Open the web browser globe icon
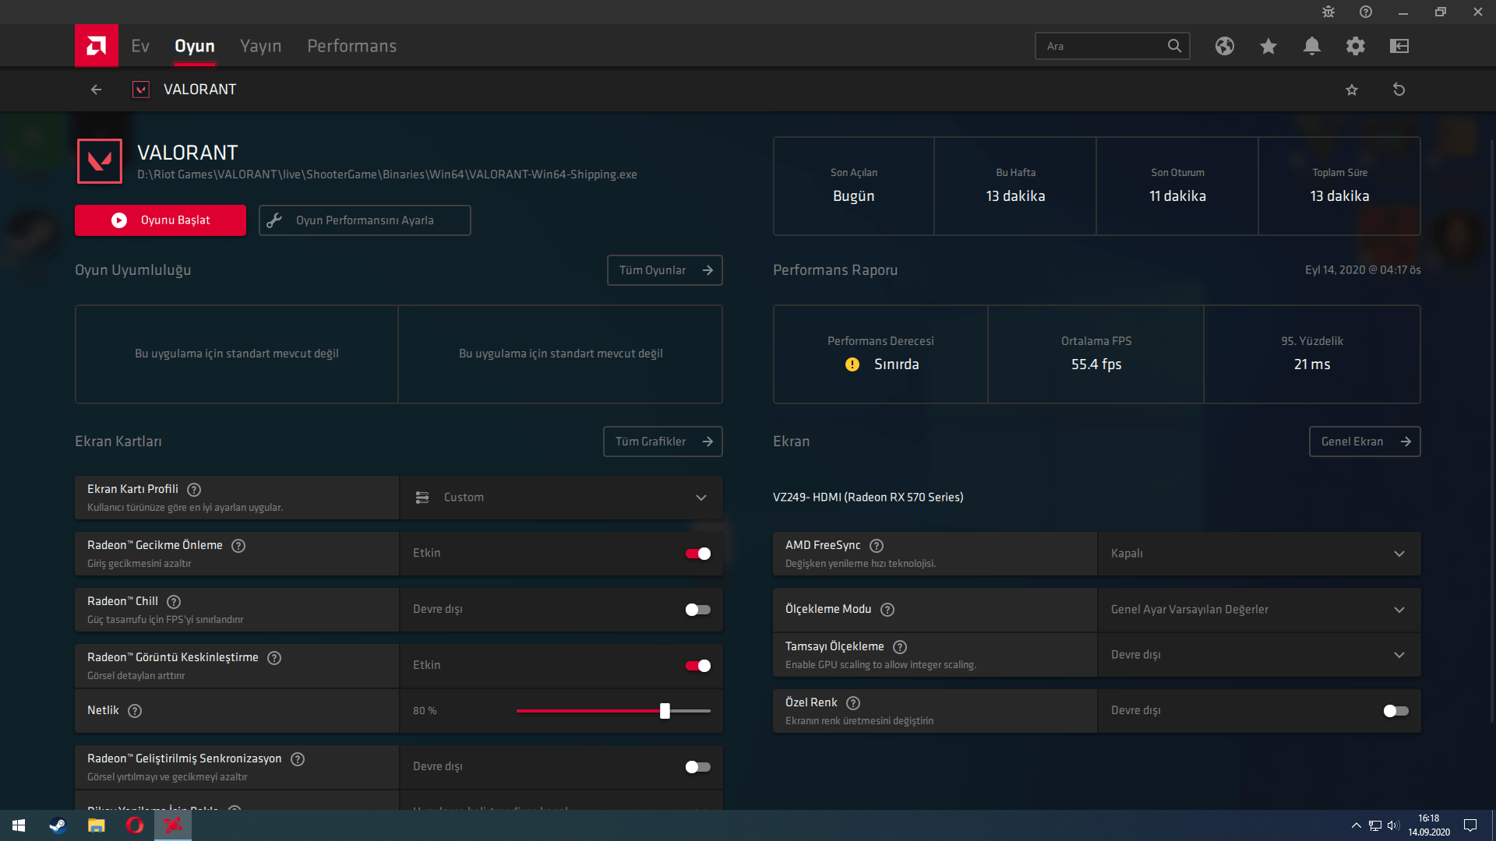 point(1225,46)
